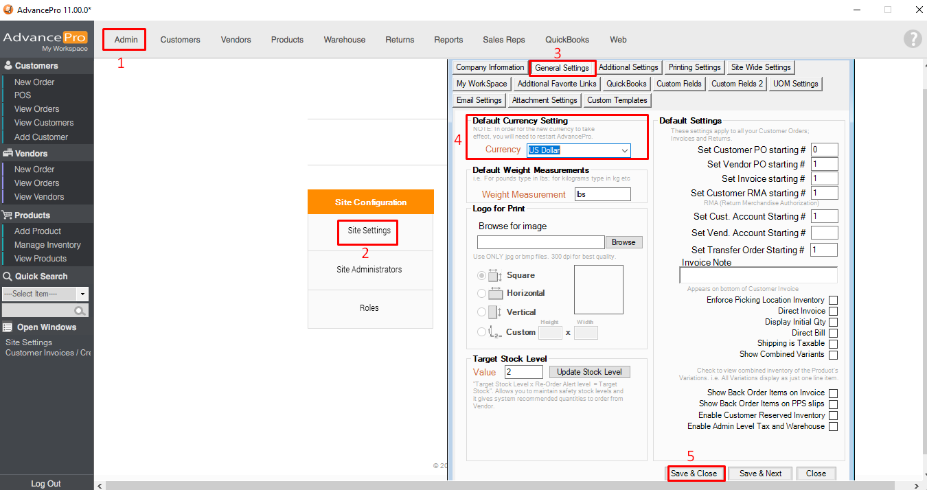Click the Invoice Note text field
Viewport: 927px width, 490px height.
click(758, 275)
